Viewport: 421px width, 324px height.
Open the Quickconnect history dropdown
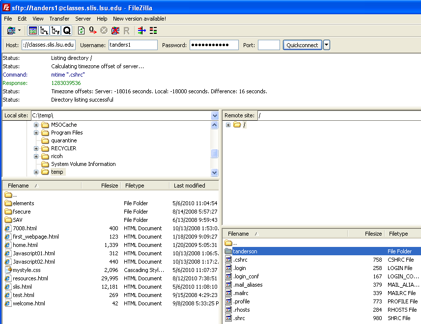(327, 45)
